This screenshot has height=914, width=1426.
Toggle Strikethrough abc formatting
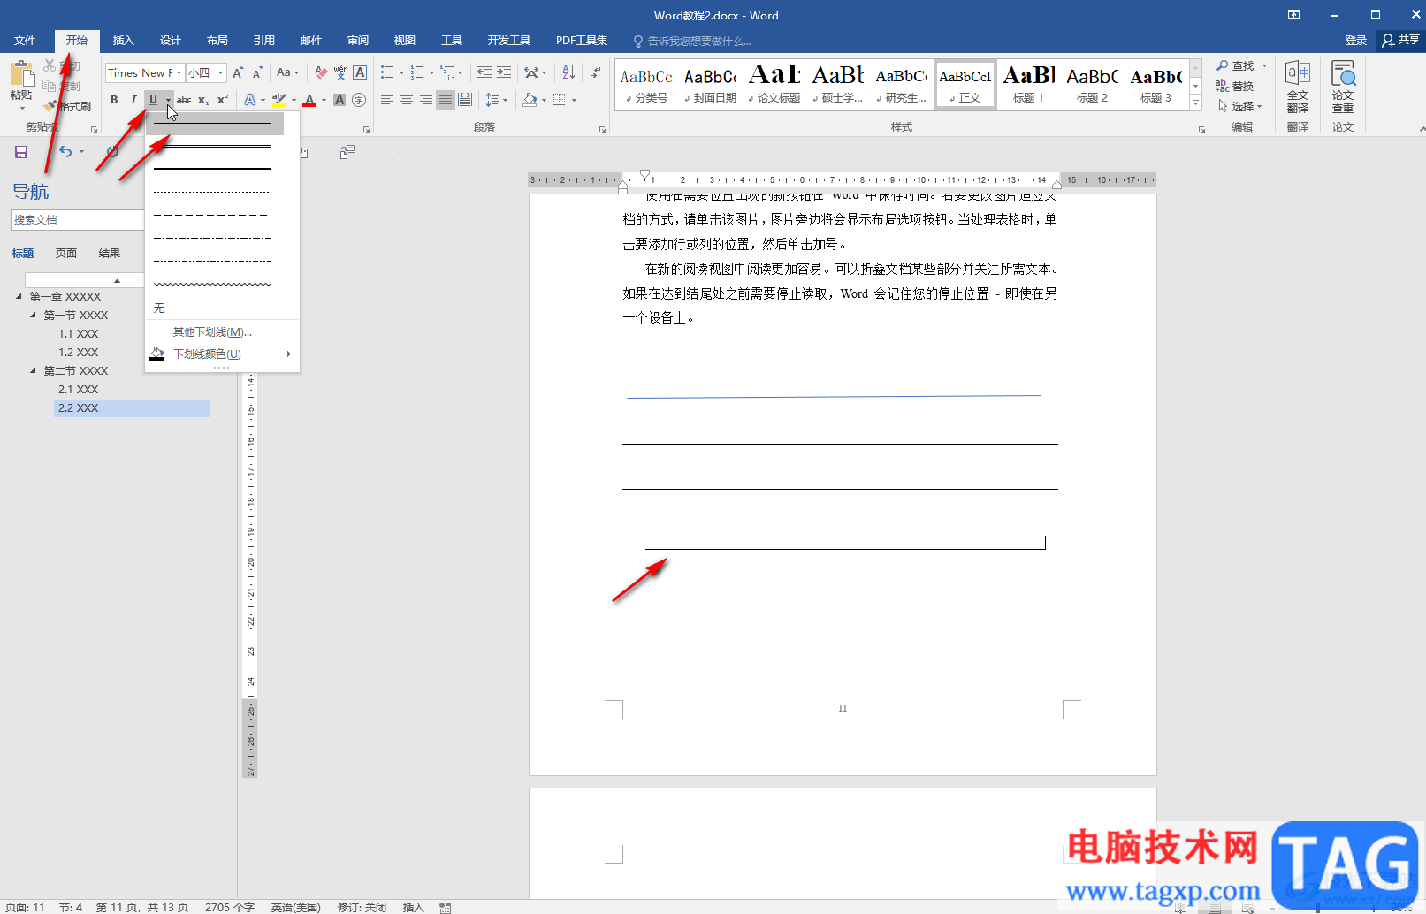tap(184, 100)
